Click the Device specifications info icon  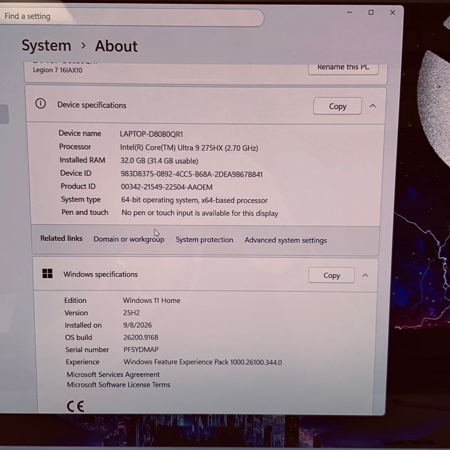tap(40, 103)
